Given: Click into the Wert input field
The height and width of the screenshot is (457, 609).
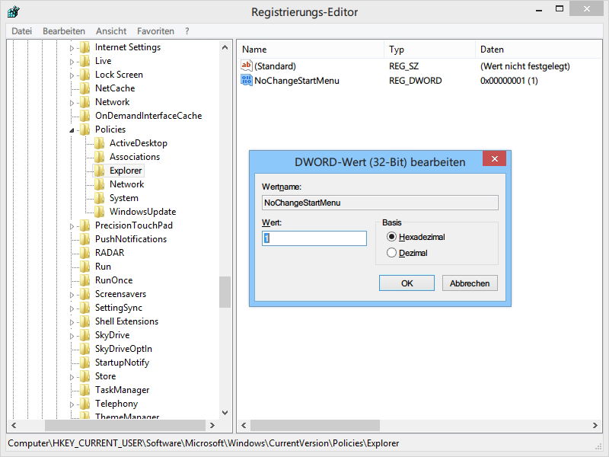Looking at the screenshot, I should (314, 238).
